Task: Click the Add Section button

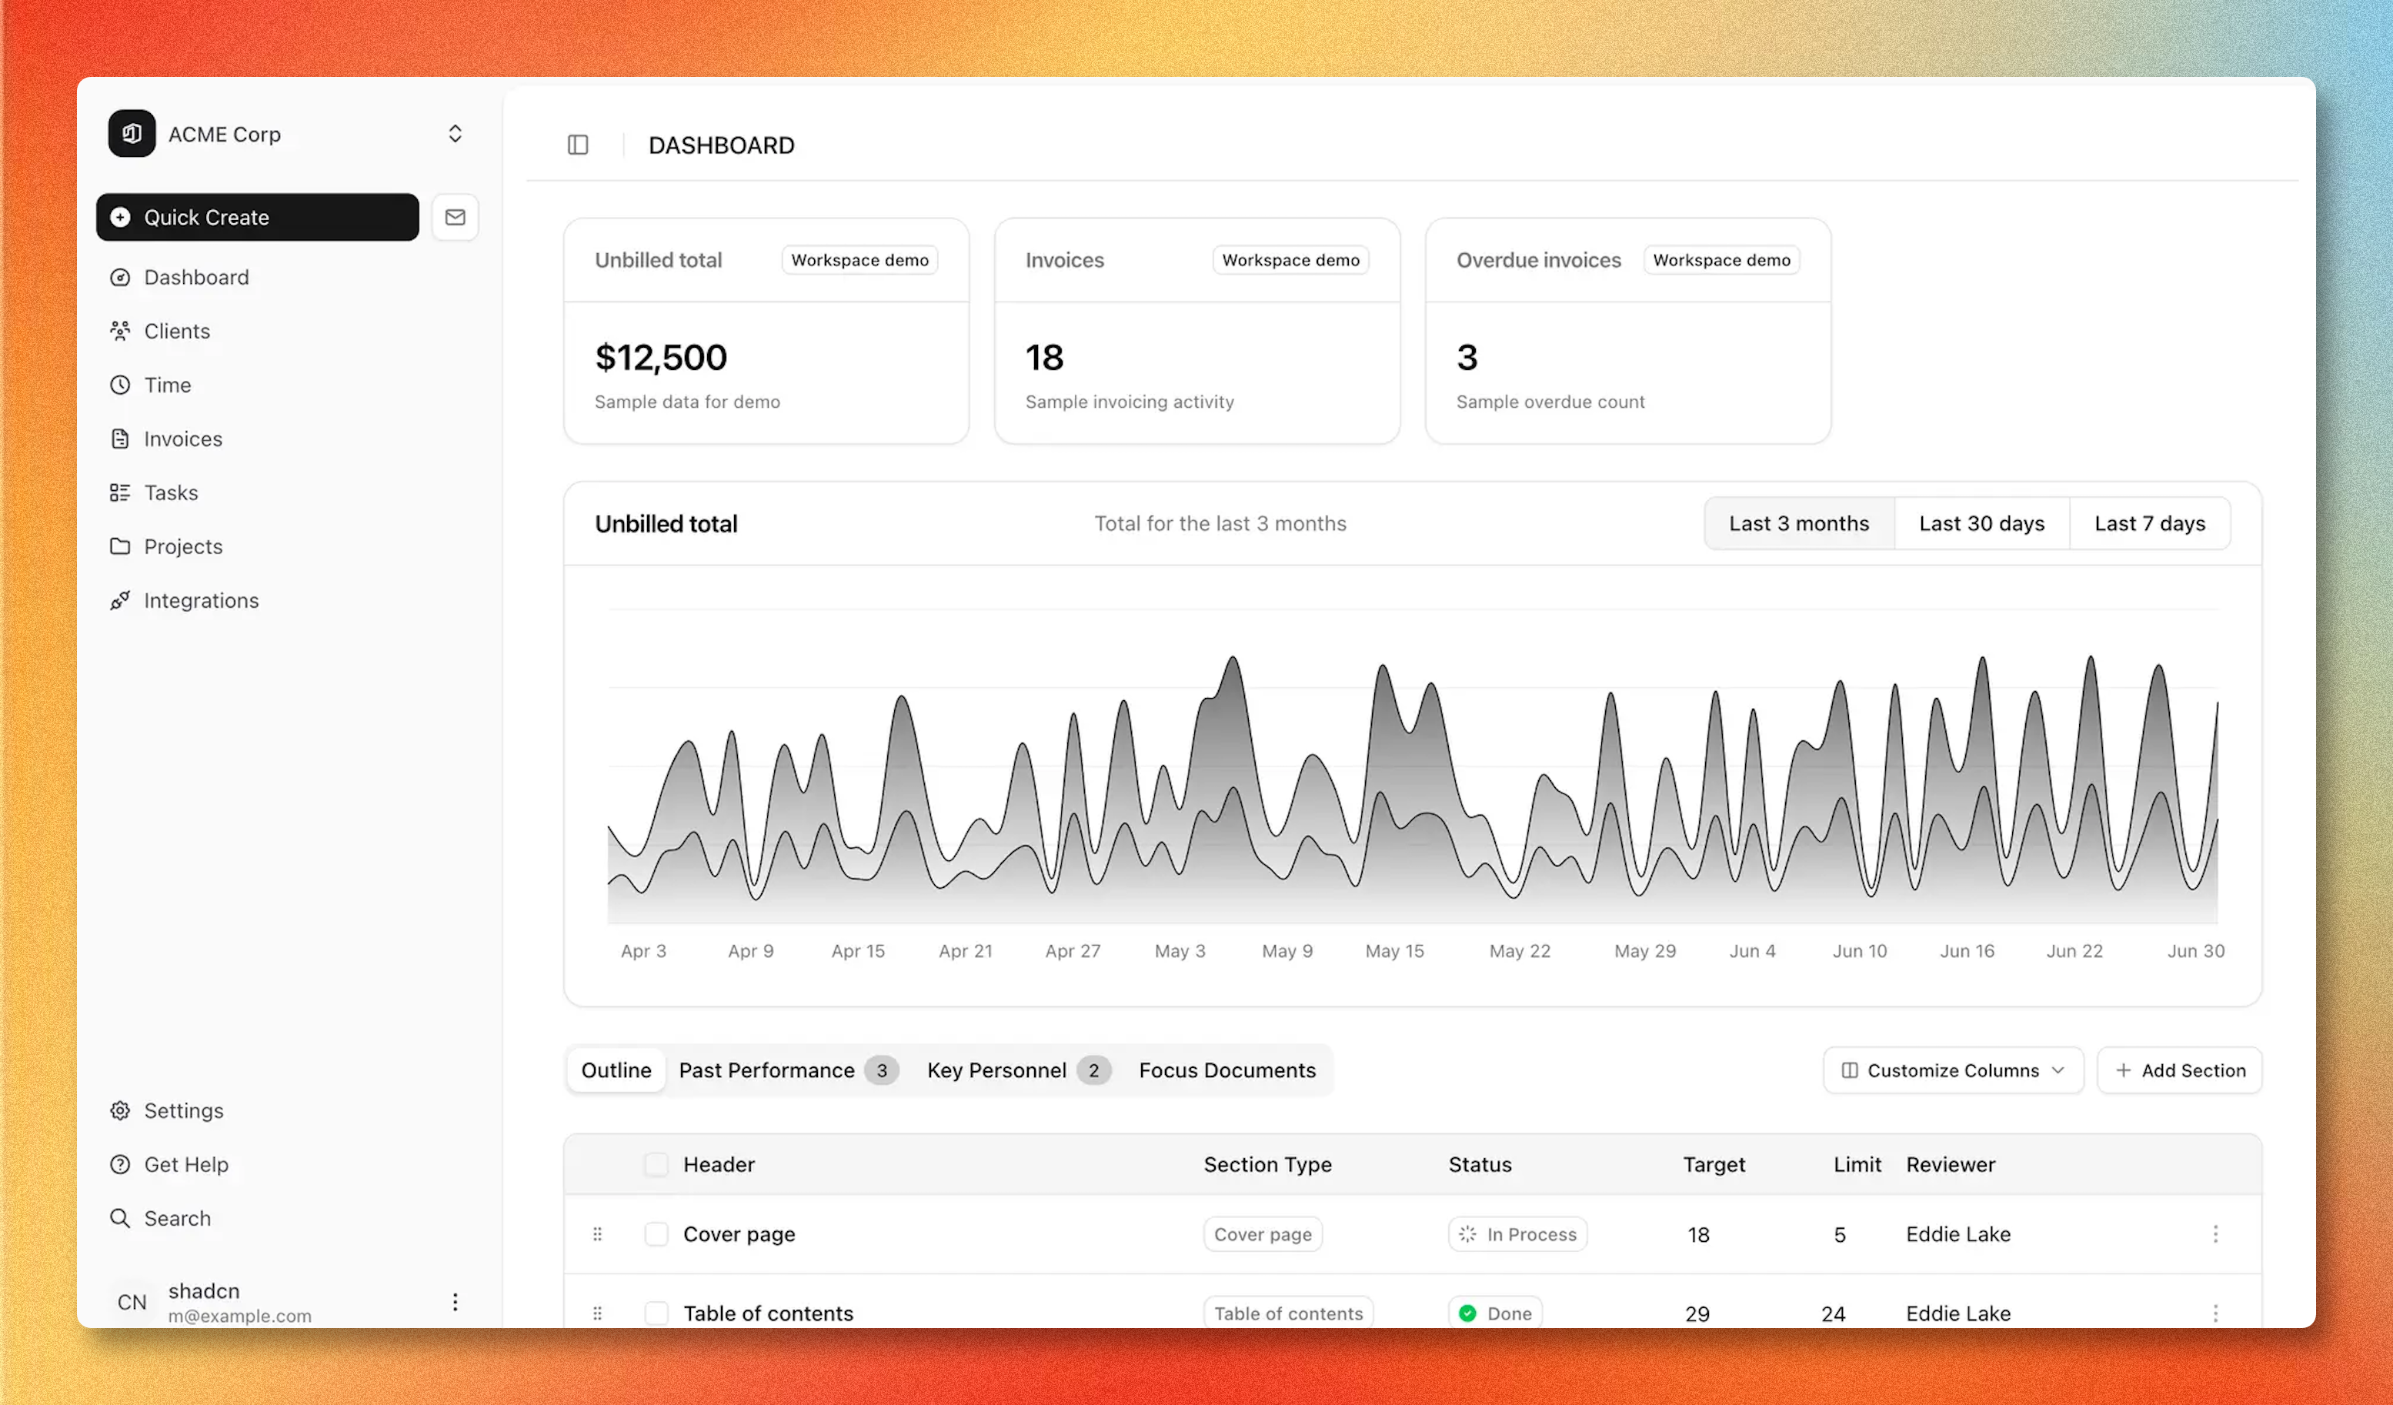Action: point(2179,1071)
